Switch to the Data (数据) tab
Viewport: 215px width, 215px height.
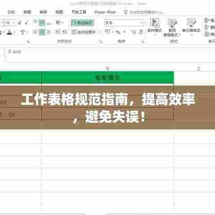(x=27, y=12)
